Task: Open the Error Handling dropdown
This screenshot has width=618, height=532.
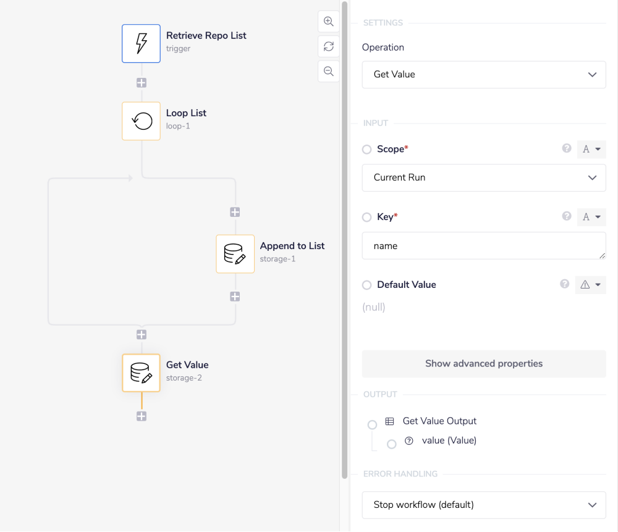Action: [x=484, y=505]
